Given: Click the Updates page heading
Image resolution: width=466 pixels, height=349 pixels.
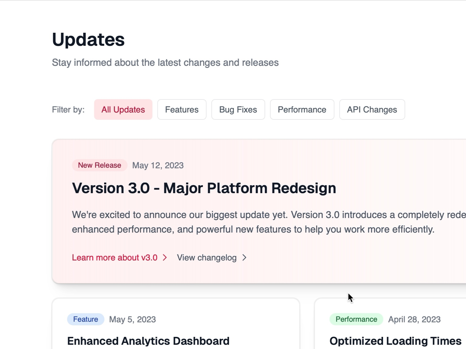Looking at the screenshot, I should (x=88, y=39).
